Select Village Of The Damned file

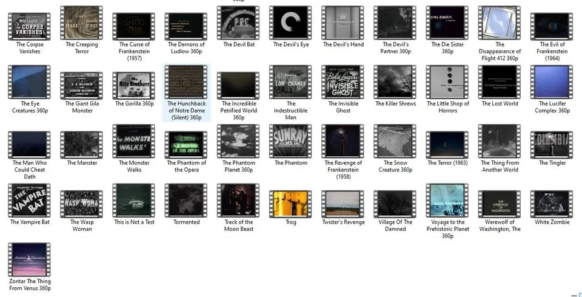395,202
